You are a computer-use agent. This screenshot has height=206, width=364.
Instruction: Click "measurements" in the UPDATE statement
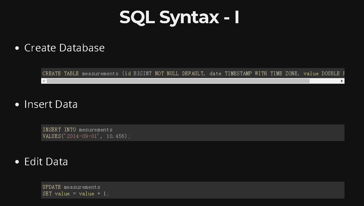[82, 187]
